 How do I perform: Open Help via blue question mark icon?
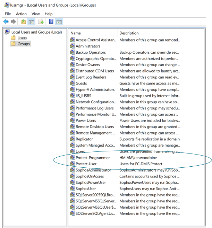[x=51, y=22]
